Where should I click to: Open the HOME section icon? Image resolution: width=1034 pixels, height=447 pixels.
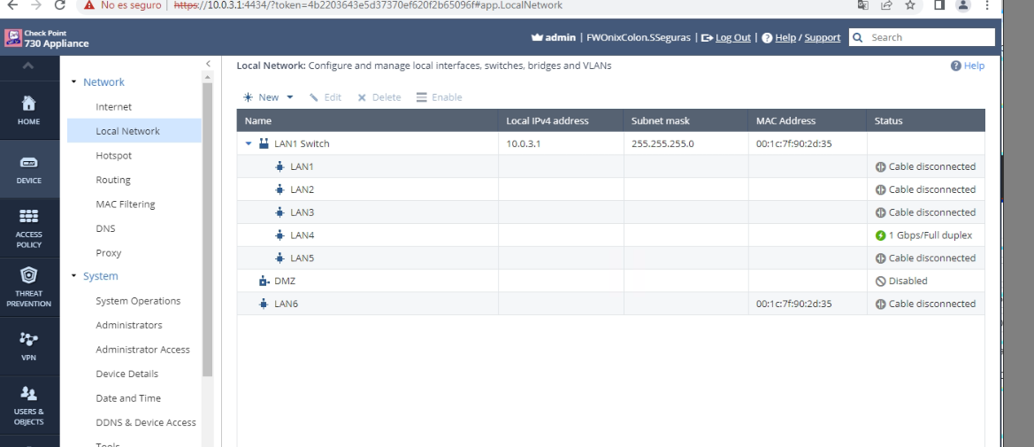point(29,111)
